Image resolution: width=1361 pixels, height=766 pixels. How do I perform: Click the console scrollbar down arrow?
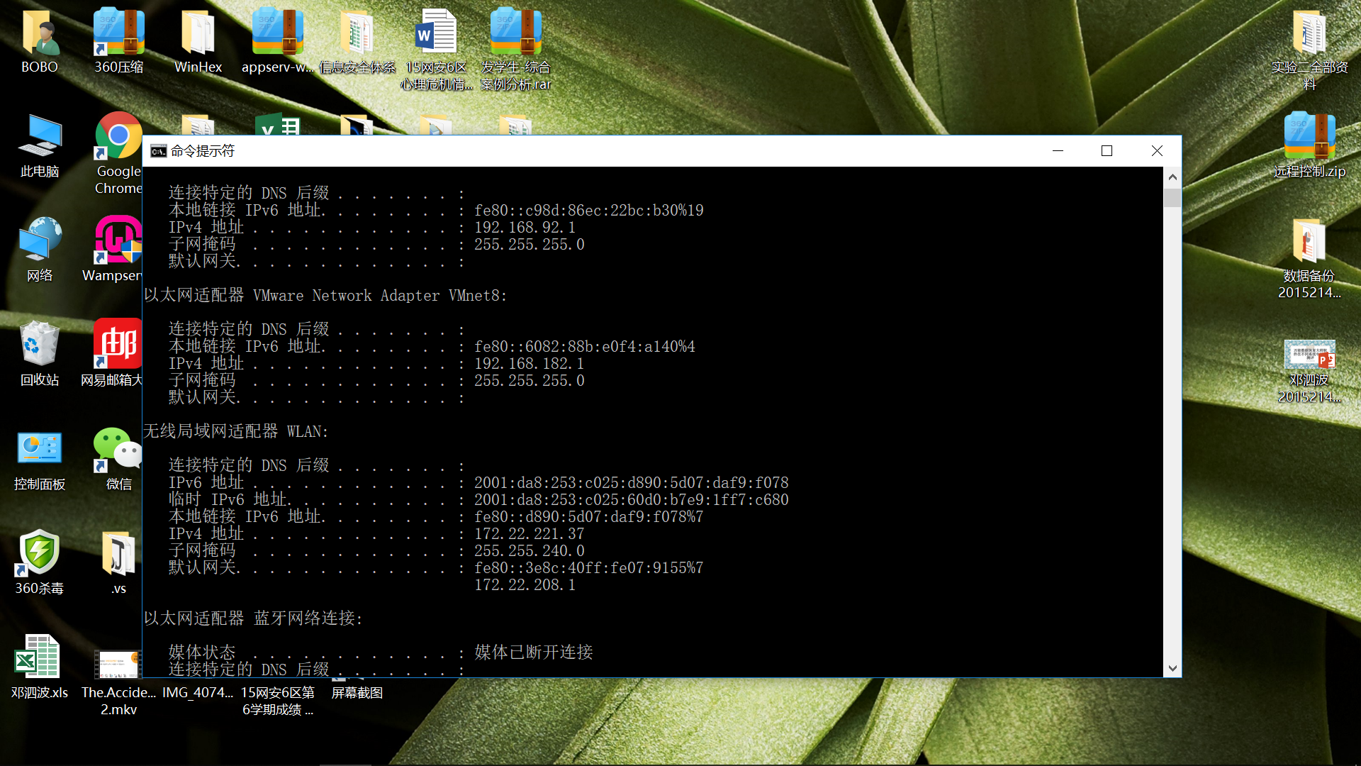1172,668
